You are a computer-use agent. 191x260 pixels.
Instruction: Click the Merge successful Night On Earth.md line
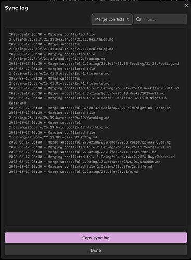click(x=90, y=108)
